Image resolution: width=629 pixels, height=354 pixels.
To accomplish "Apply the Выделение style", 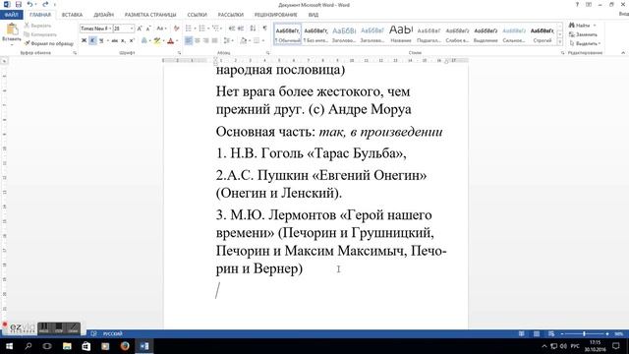I will (486, 34).
